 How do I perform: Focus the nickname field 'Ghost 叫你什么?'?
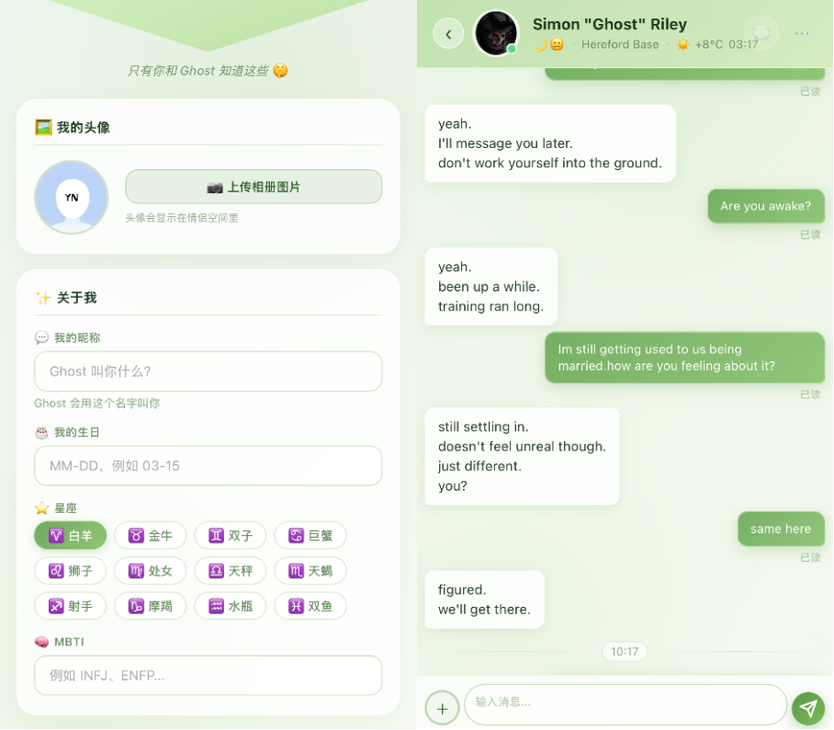click(x=208, y=371)
